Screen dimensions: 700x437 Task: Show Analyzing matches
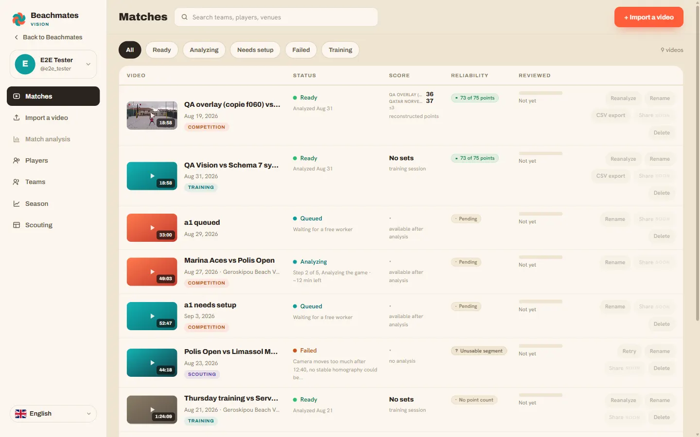[204, 50]
